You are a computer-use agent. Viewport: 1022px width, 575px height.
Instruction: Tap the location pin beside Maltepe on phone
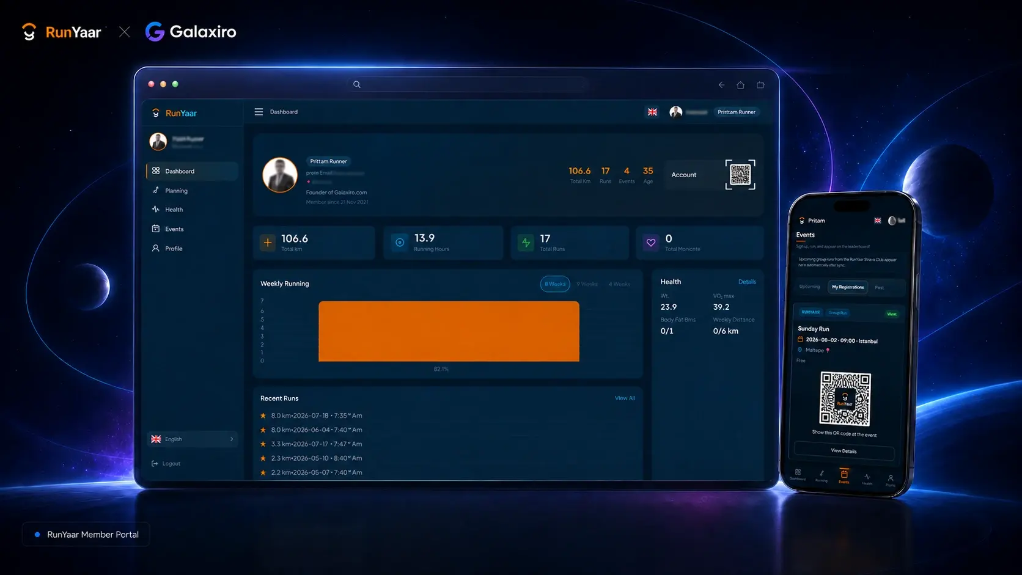point(800,350)
